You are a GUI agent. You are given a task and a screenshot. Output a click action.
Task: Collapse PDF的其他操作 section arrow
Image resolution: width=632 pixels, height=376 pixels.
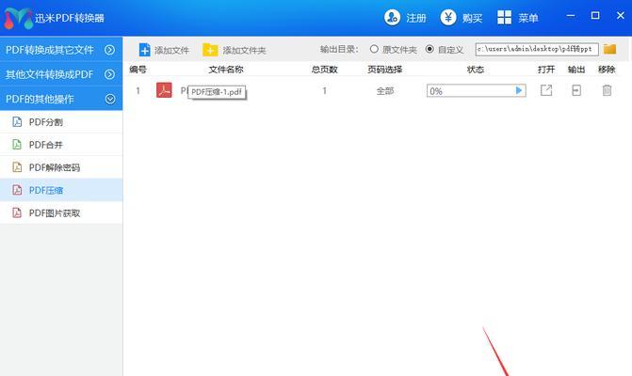[x=110, y=99]
